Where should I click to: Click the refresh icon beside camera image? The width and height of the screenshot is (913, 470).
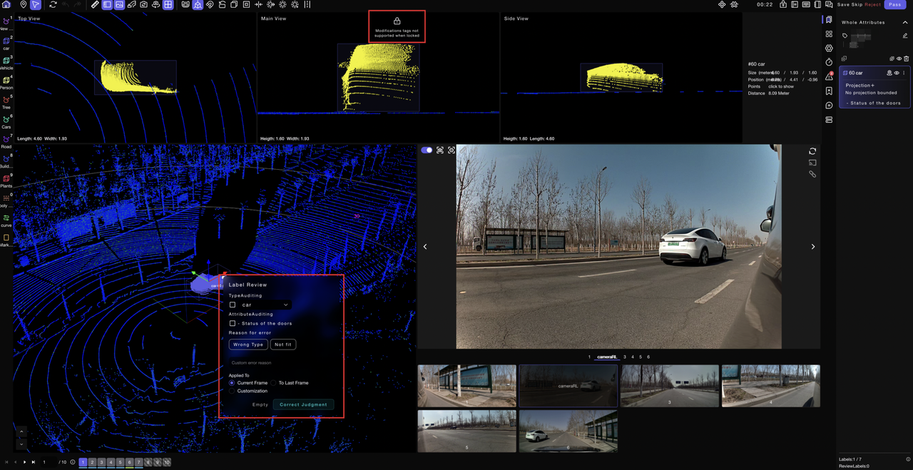pos(812,151)
